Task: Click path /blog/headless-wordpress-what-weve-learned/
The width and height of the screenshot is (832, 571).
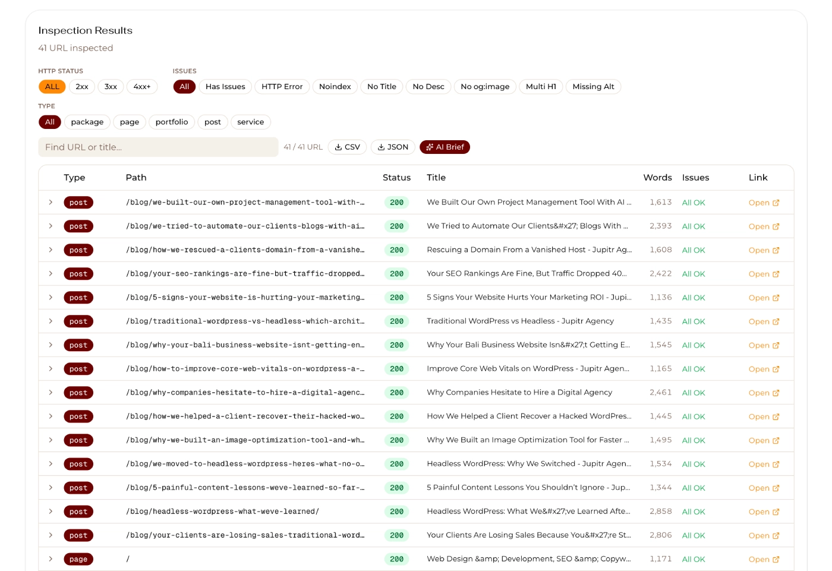Action: click(x=222, y=511)
